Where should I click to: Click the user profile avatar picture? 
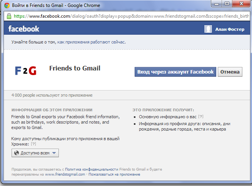pos(208,29)
